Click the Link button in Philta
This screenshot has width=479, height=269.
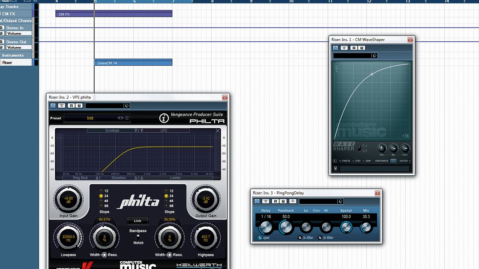[137, 221]
